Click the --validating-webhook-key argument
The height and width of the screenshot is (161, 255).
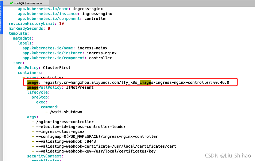[x=96, y=151]
